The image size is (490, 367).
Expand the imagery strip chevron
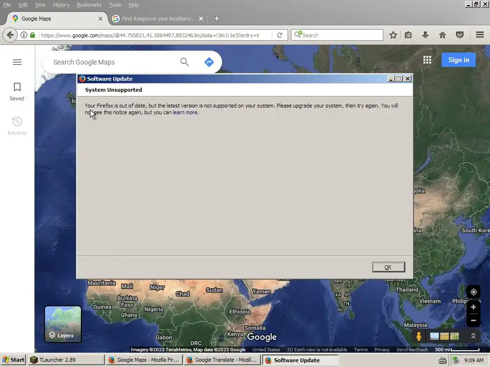pyautogui.click(x=473, y=336)
